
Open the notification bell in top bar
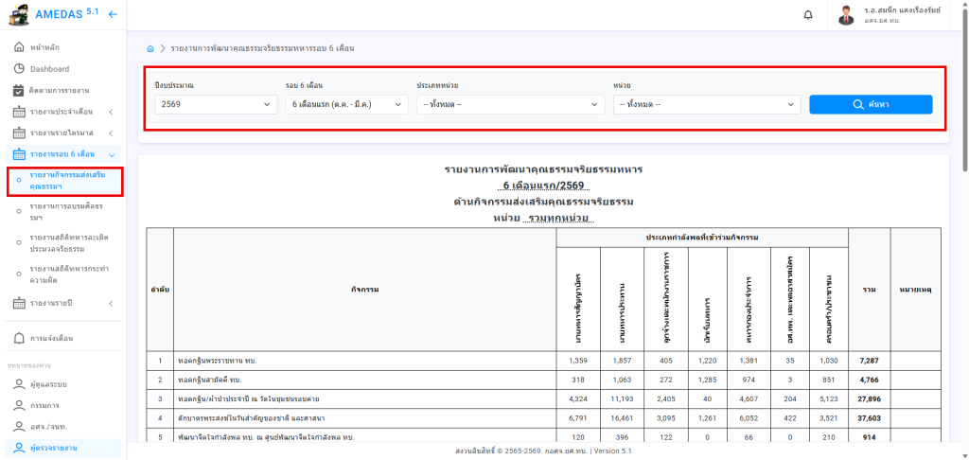coord(808,15)
